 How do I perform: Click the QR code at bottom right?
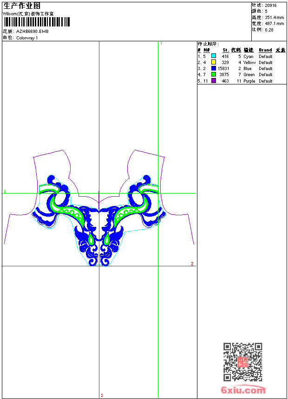point(242,362)
